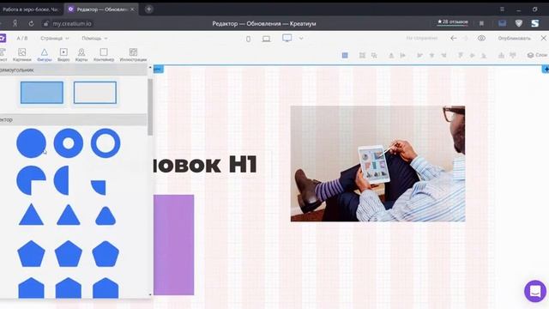Align selected elements to the bottom
The width and height of the screenshot is (549, 309).
coord(484,55)
